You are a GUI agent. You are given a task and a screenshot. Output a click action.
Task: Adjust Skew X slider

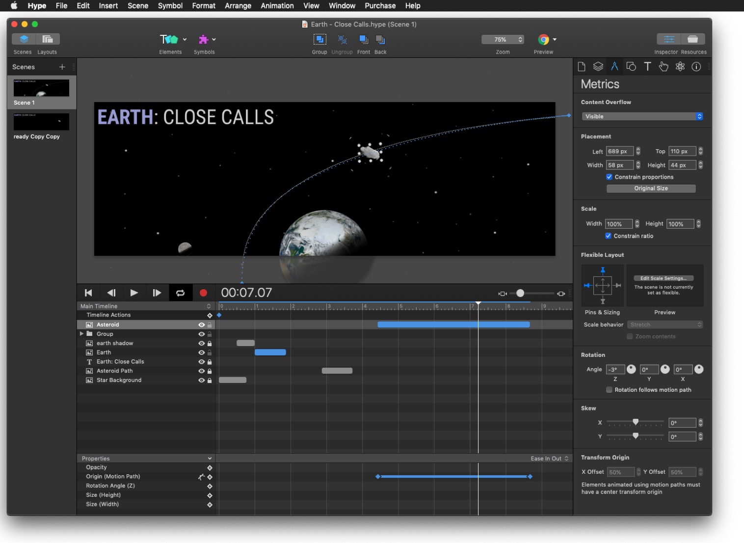point(636,422)
